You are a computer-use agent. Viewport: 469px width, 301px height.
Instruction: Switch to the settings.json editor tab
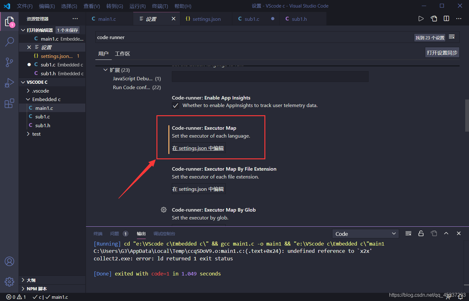(x=206, y=19)
